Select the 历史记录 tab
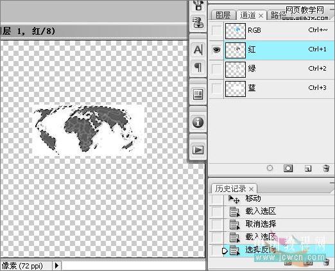The height and width of the screenshot is (271, 335). 230,189
